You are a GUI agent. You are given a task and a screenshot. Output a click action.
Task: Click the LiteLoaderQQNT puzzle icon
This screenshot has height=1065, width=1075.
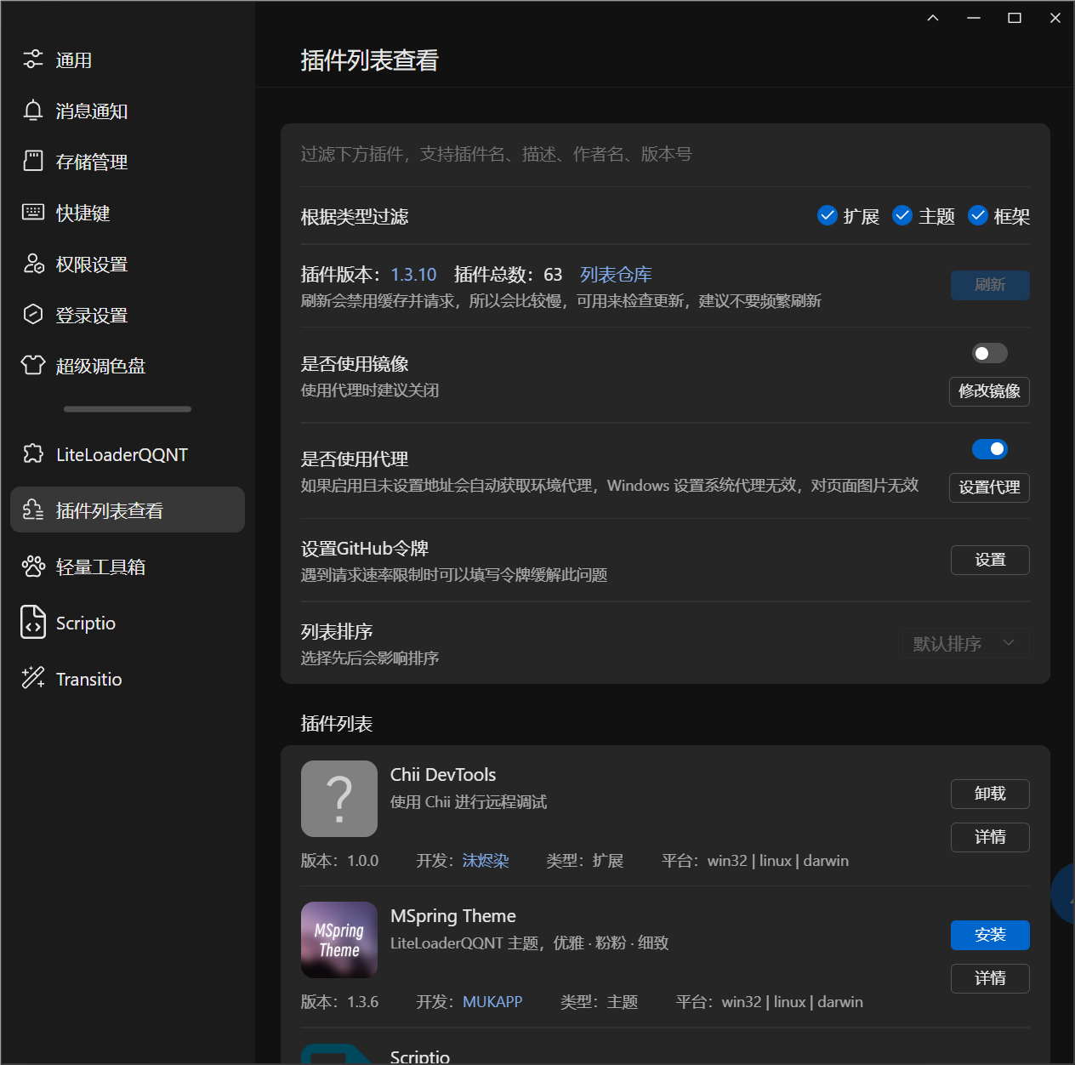pos(33,454)
